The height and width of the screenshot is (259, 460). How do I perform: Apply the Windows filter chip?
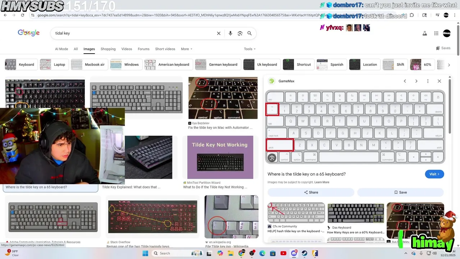click(x=126, y=64)
